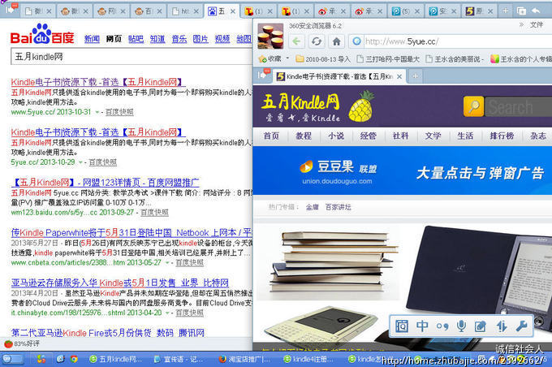Open the 三打哈网-中国最大 bookmark
552x367 pixels.
click(x=388, y=59)
